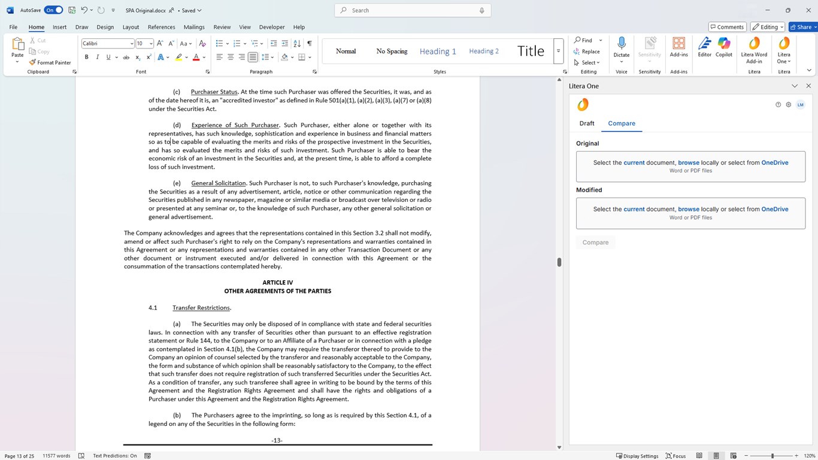Viewport: 818px width, 460px height.
Task: Start Dictate with the microphone icon
Action: [622, 44]
